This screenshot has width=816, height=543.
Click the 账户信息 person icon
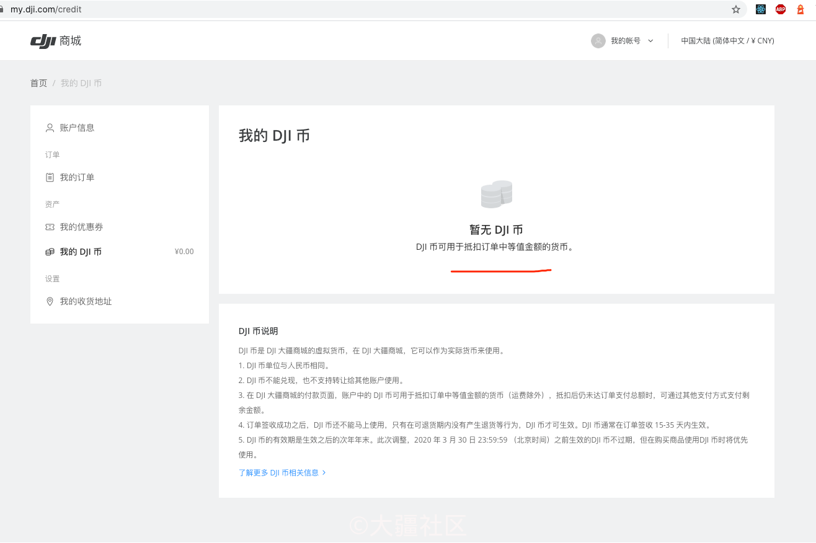[50, 128]
